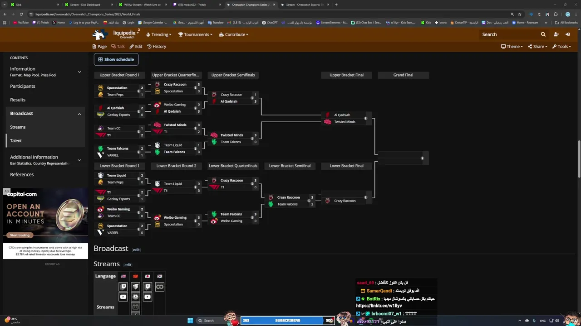The image size is (581, 326).
Task: Bookmark page with the star icon
Action: pyautogui.click(x=520, y=14)
